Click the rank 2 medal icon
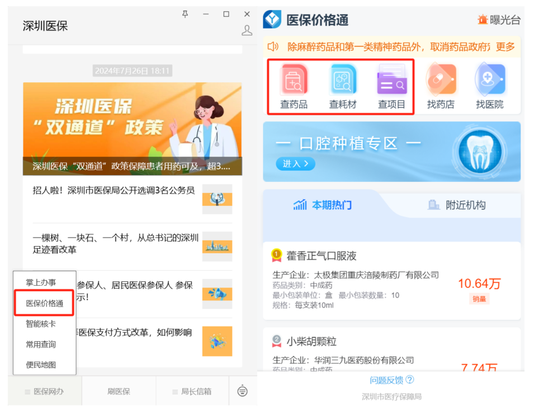534x415 pixels. pyautogui.click(x=277, y=341)
